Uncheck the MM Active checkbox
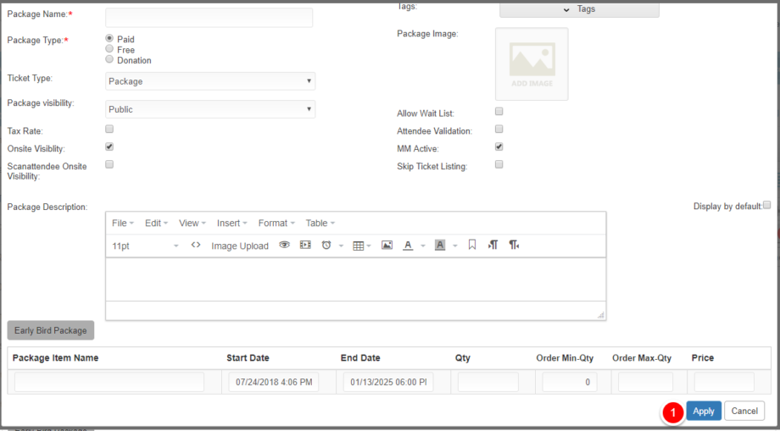780x431 pixels. pyautogui.click(x=499, y=147)
